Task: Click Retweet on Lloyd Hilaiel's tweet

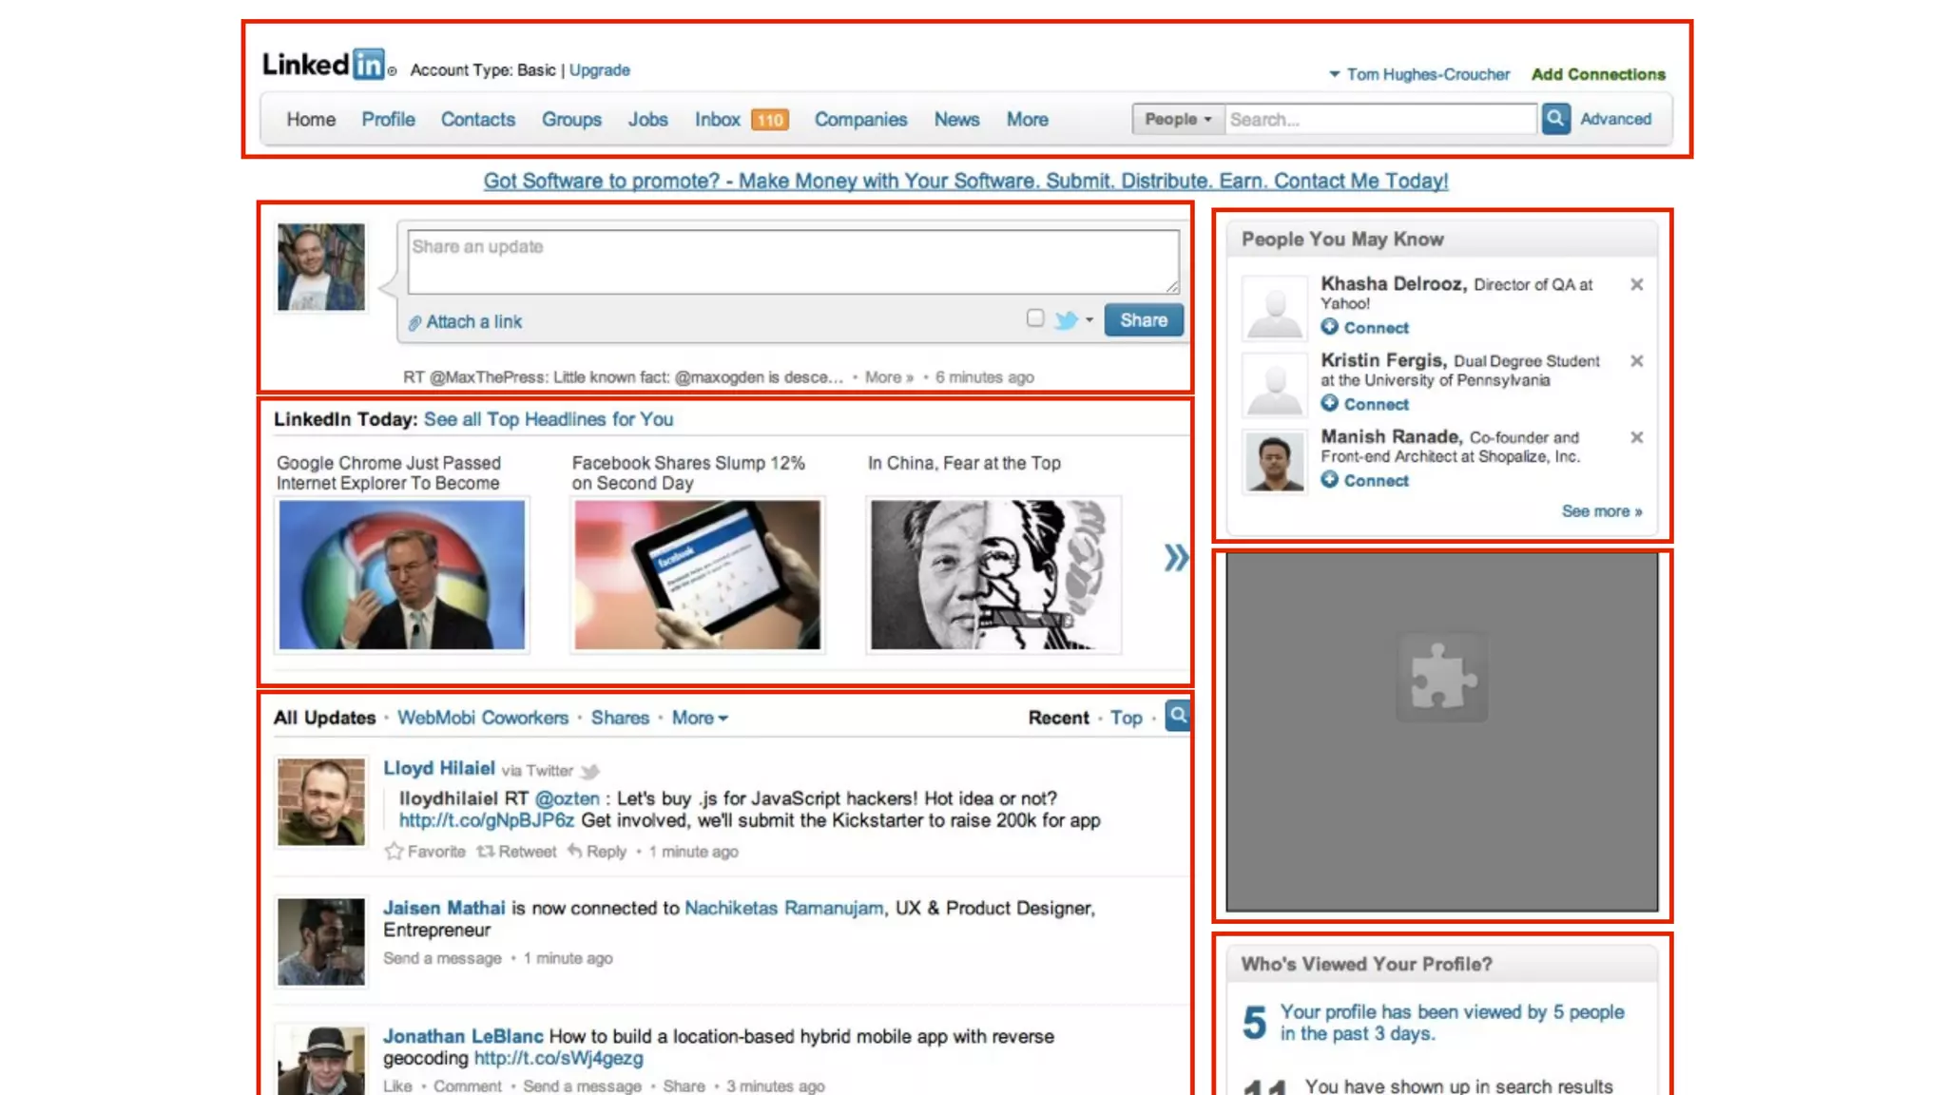Action: (516, 852)
